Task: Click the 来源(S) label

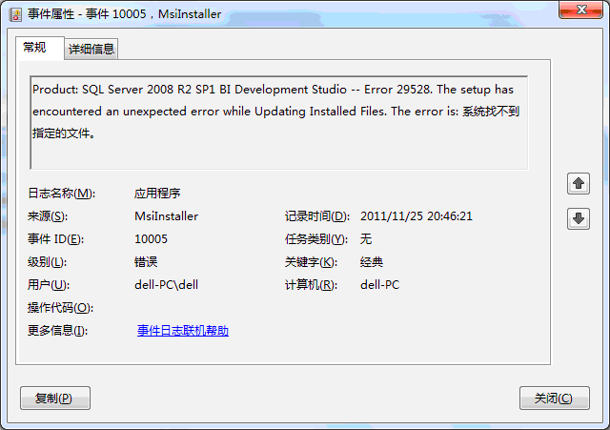Action: 48,216
